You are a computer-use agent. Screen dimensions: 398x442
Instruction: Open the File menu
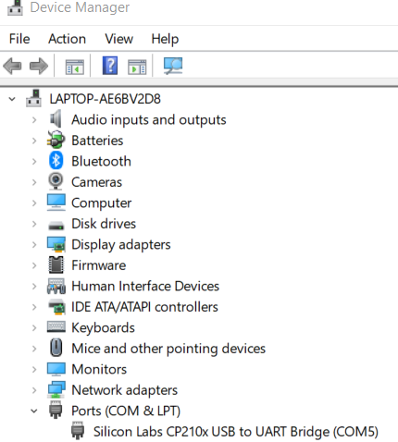click(19, 39)
